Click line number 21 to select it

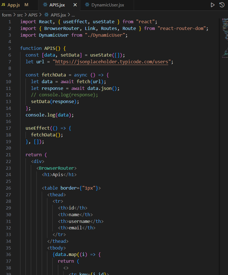tap(8, 155)
